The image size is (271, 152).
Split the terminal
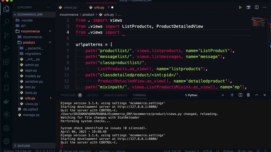240,95
